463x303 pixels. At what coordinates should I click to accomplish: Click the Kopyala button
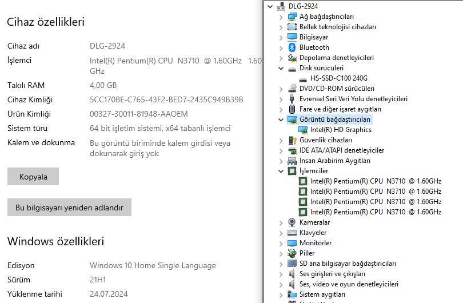tap(33, 177)
